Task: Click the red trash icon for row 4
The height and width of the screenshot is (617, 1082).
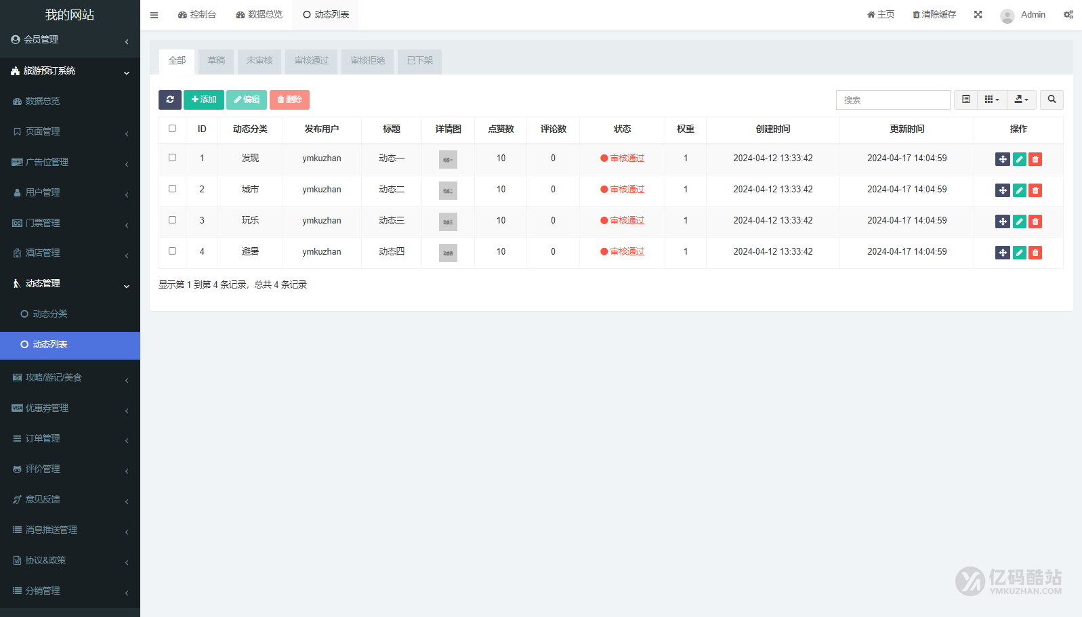Action: tap(1035, 253)
